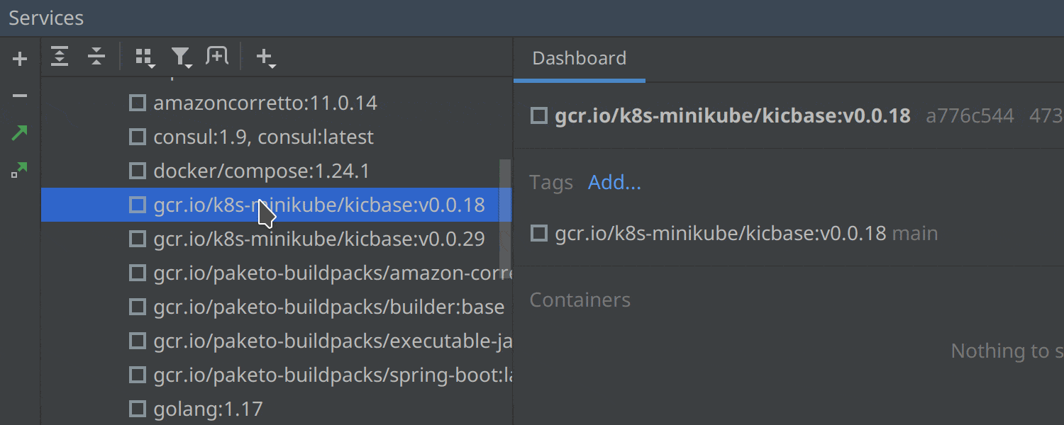Collapse all nodes in the services tree

coord(96,56)
